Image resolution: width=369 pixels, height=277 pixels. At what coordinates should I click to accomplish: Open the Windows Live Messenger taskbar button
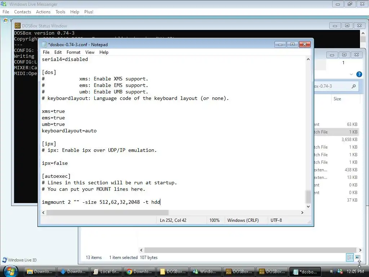pos(205,272)
